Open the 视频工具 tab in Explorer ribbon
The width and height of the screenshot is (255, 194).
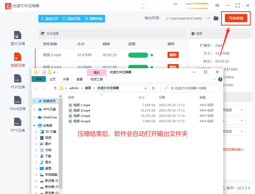pyautogui.click(x=97, y=79)
